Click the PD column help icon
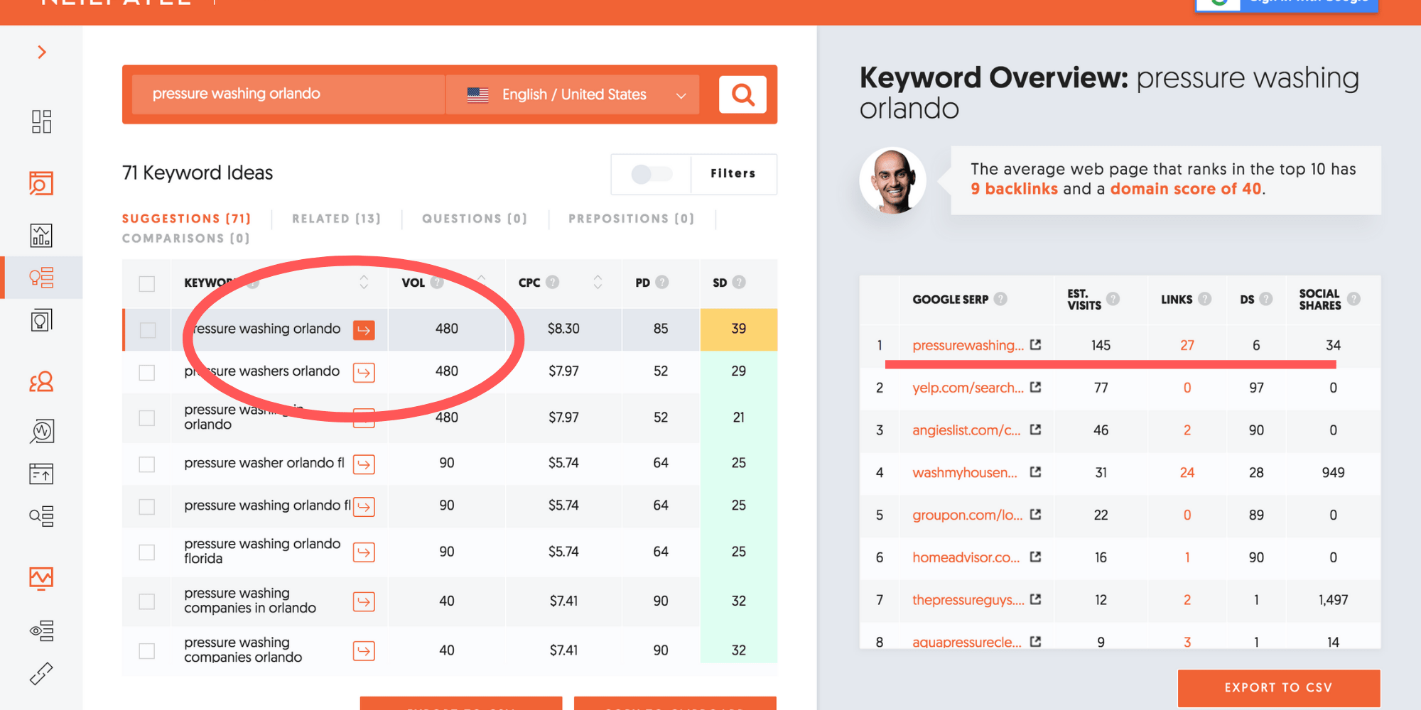Viewport: 1421px width, 710px height. [662, 283]
